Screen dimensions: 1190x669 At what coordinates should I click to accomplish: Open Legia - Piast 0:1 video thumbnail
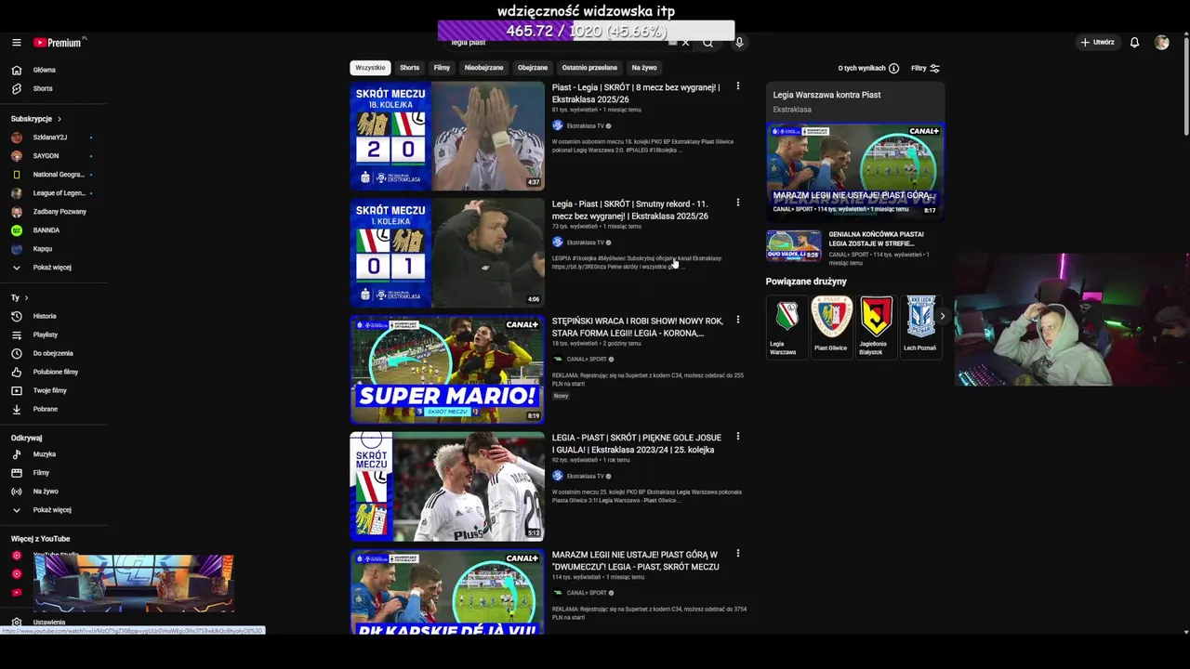click(x=447, y=253)
